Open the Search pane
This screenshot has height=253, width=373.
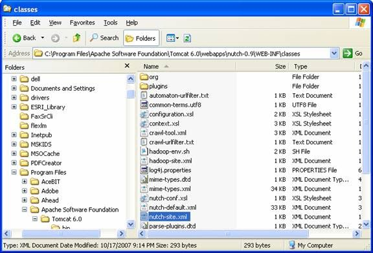[104, 38]
